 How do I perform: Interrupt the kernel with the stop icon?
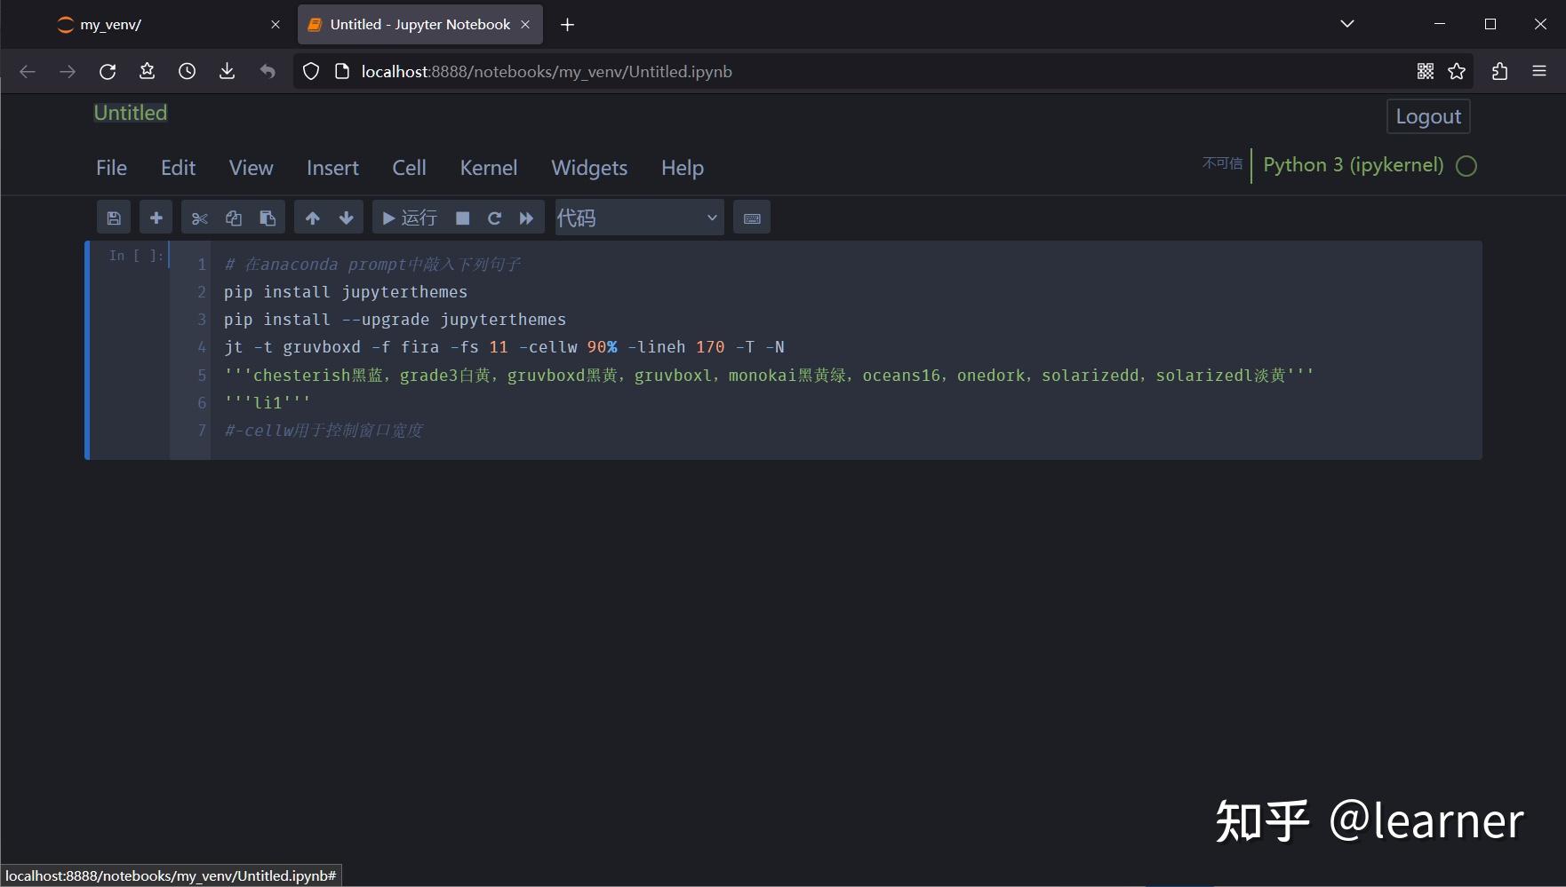(x=461, y=217)
